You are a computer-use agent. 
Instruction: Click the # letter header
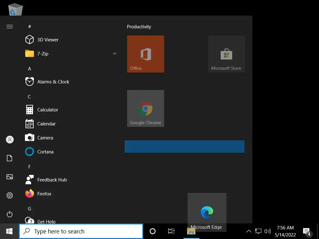click(30, 26)
